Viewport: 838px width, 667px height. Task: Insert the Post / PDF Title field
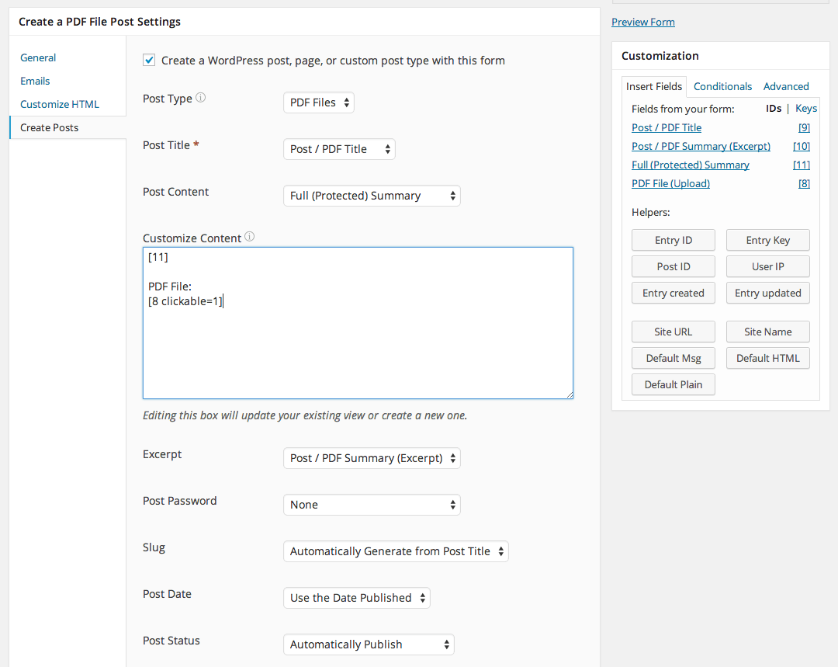coord(666,127)
